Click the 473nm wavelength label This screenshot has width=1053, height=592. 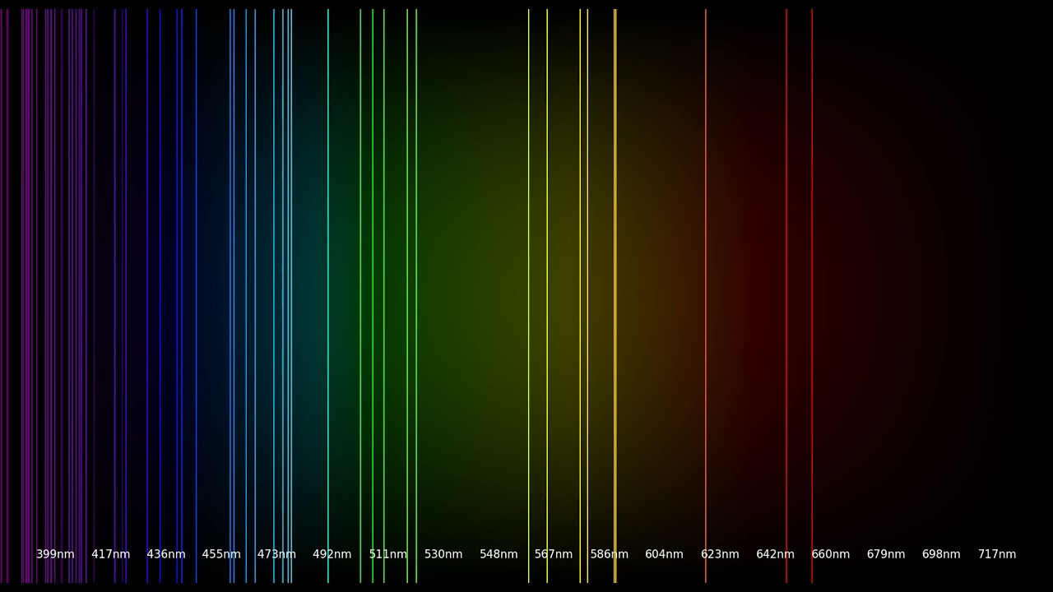(x=276, y=554)
